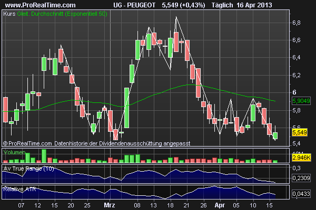Click the yellow 5,549 price tag
The height and width of the screenshot is (210, 316).
pyautogui.click(x=300, y=132)
